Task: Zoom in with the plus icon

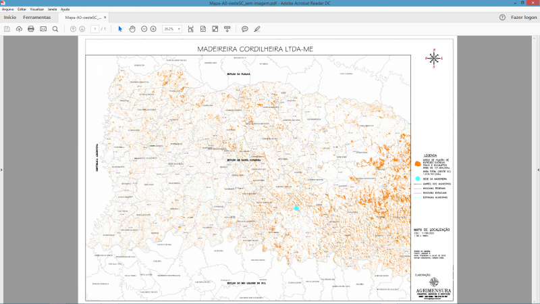Action: click(153, 29)
